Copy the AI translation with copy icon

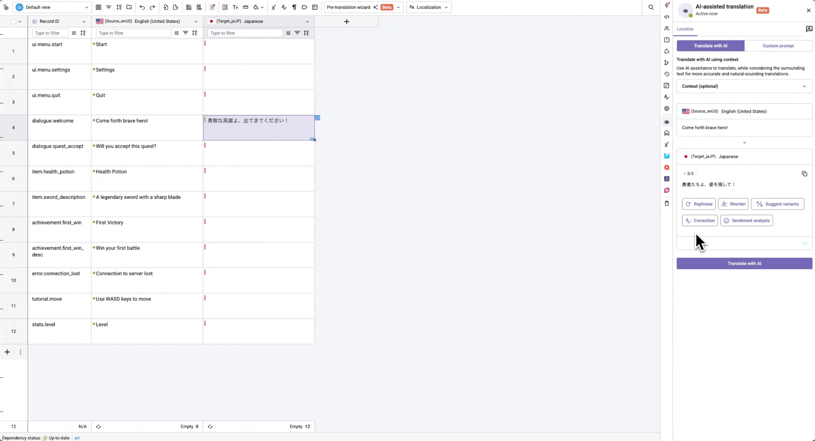804,174
